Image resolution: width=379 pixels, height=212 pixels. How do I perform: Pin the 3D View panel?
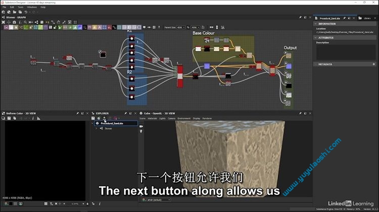301,113
